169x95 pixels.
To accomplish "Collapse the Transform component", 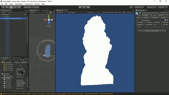I will click(x=136, y=20).
